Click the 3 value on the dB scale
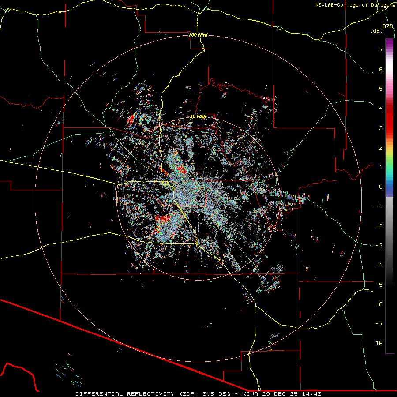This screenshot has width=397, height=397. [x=381, y=128]
